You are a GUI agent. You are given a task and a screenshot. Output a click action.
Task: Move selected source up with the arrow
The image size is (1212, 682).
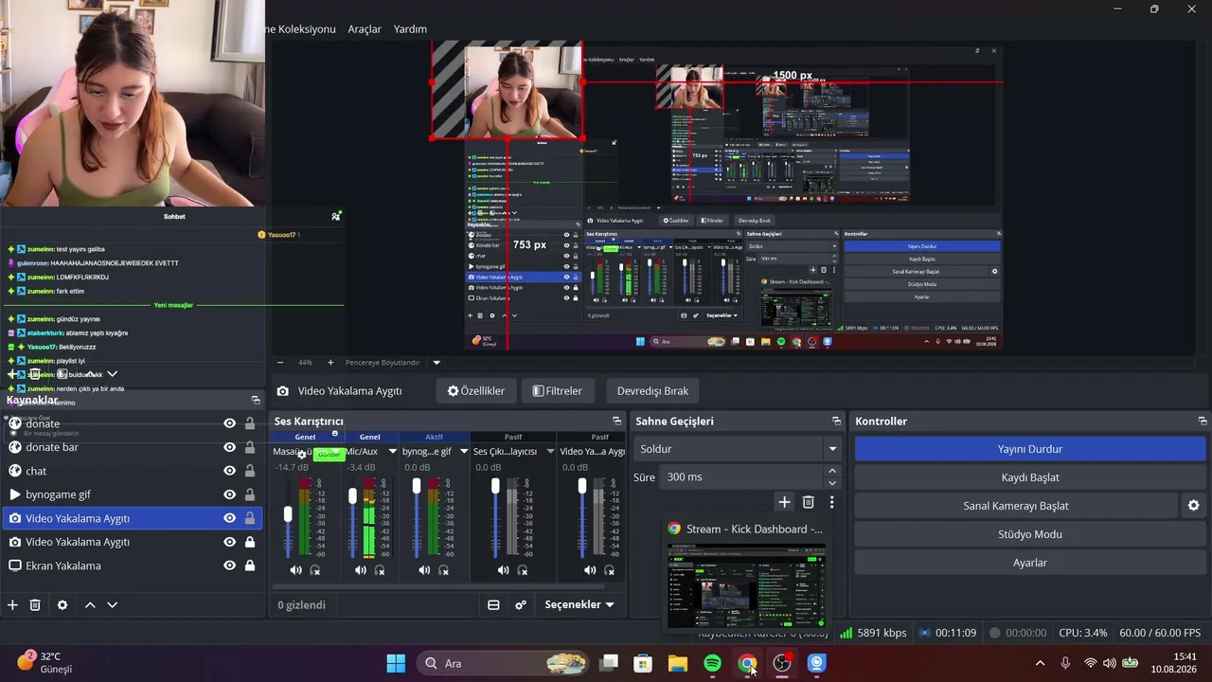(90, 605)
